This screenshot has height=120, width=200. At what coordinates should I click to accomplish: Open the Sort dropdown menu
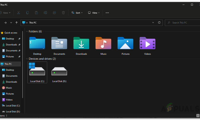(77, 13)
